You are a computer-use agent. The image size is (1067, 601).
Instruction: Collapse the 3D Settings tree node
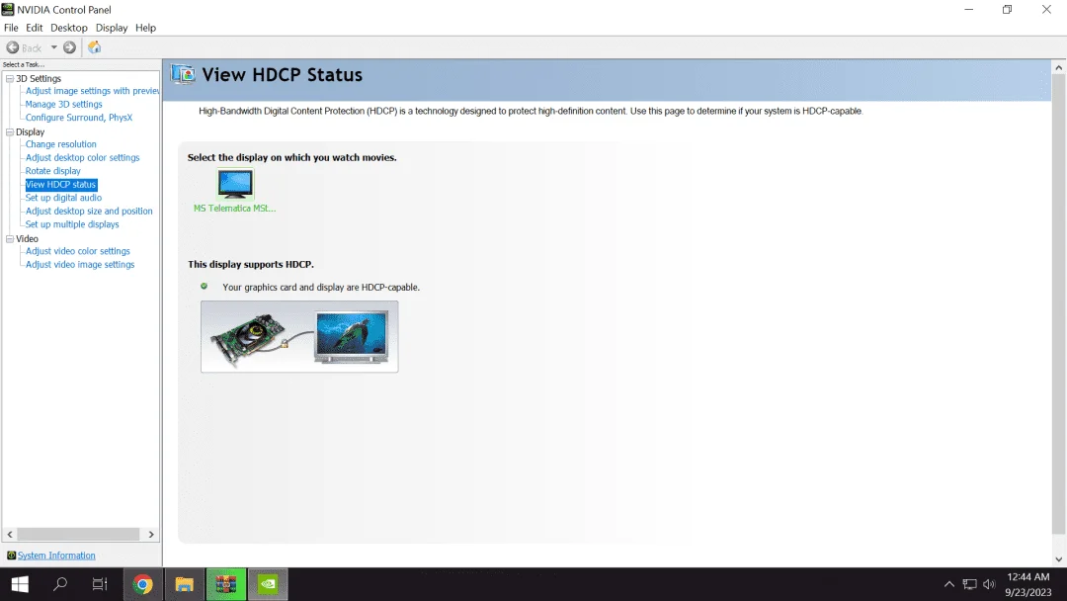click(10, 79)
